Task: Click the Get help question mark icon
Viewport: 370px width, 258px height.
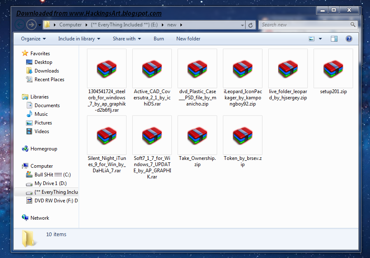Action: 349,39
